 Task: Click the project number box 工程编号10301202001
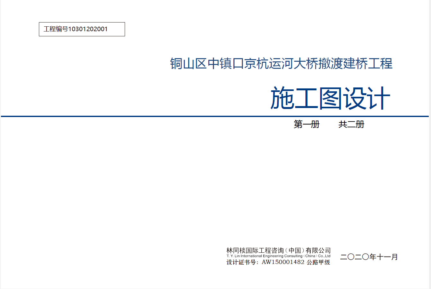(x=82, y=29)
